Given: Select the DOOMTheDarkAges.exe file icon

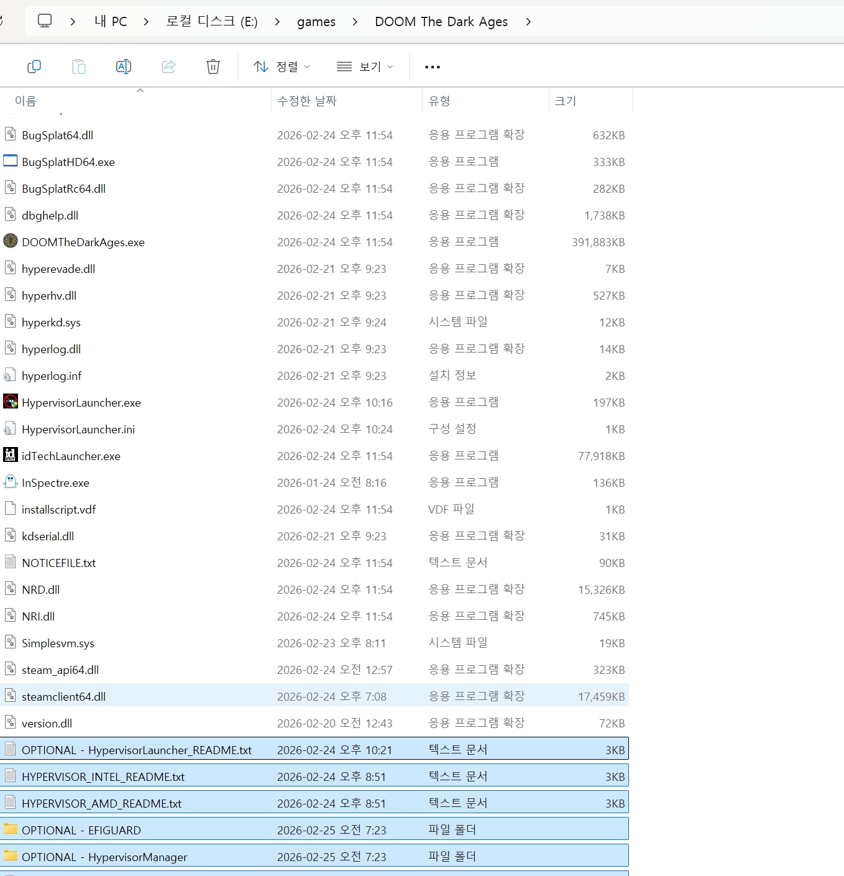Looking at the screenshot, I should coord(11,241).
